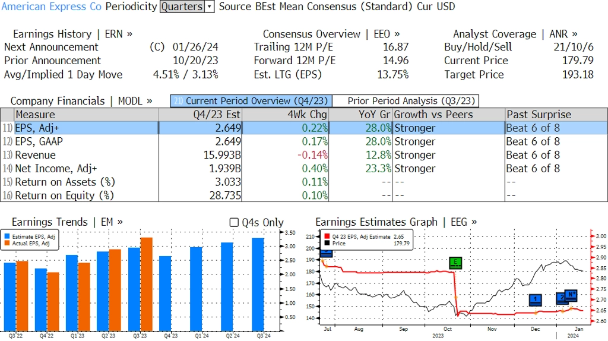Open Earnings Estimates Graph EEG link
This screenshot has width=608, height=341.
396,222
